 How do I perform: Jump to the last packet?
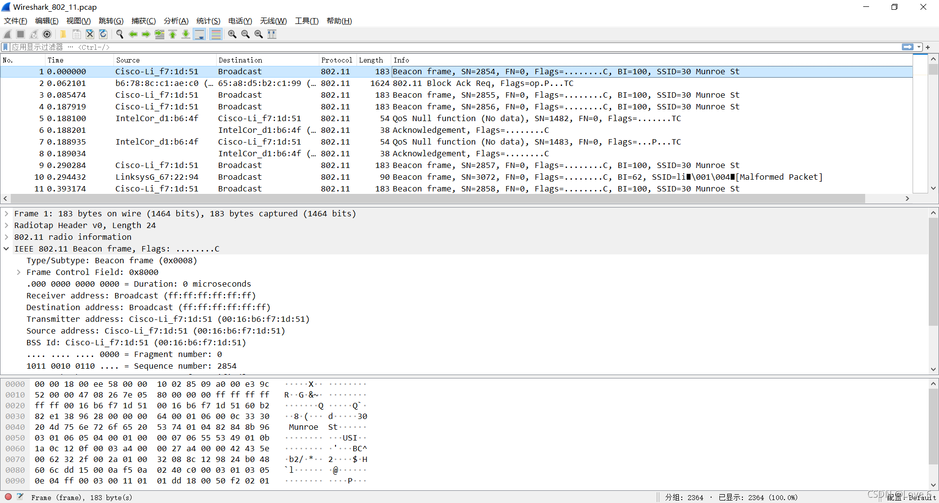186,34
